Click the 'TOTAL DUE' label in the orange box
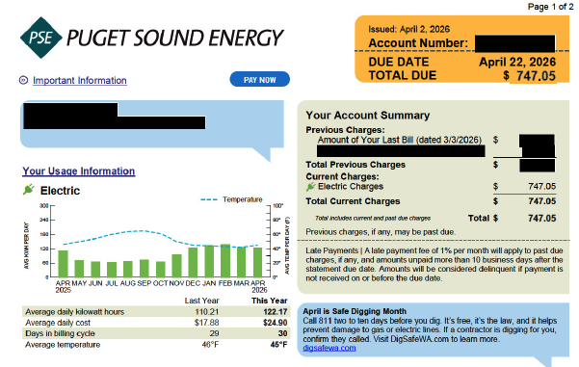 pos(402,75)
